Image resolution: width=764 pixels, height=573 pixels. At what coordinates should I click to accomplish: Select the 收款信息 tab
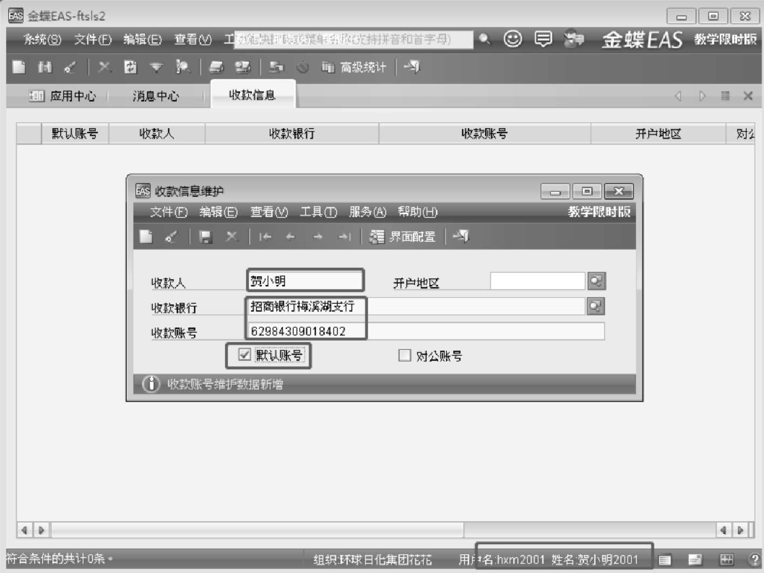(x=252, y=95)
